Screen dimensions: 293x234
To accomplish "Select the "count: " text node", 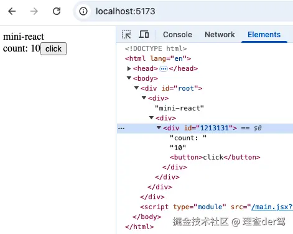I will pyautogui.click(x=188, y=138).
